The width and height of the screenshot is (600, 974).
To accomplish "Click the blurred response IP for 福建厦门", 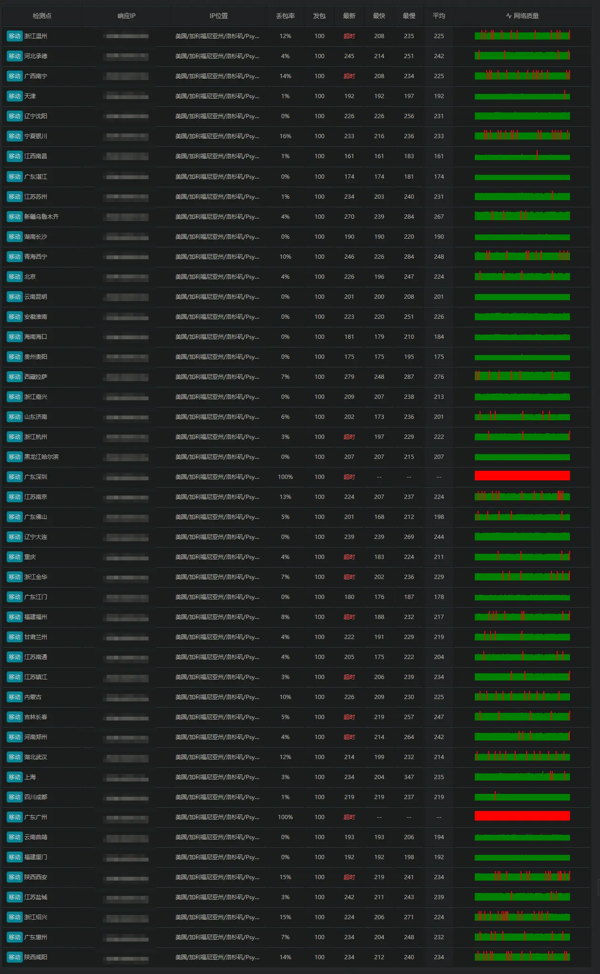I will pos(127,858).
